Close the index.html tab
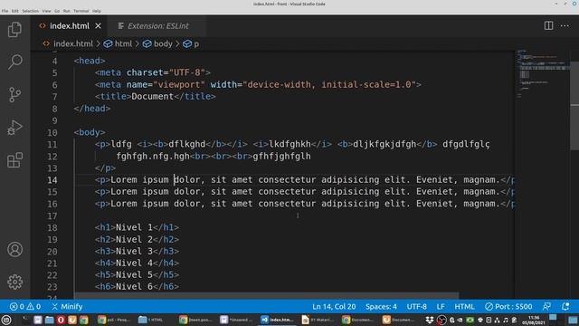The width and height of the screenshot is (579, 326). [x=98, y=26]
